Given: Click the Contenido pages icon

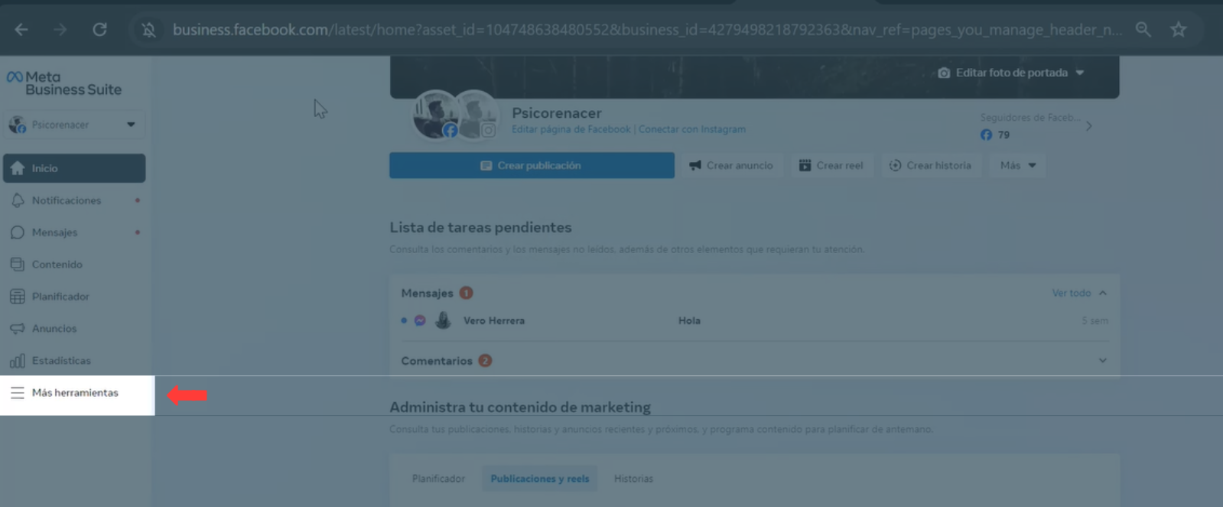Looking at the screenshot, I should point(18,265).
